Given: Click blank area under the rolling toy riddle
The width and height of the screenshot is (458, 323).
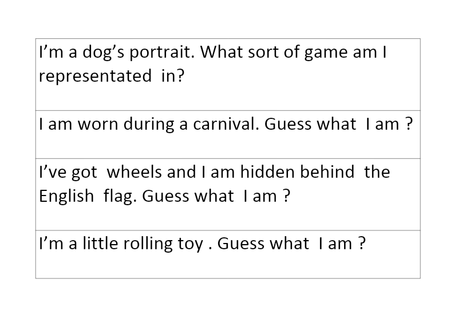Looking at the screenshot, I should 228,266.
